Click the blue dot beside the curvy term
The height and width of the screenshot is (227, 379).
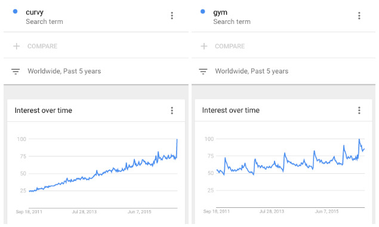tap(15, 11)
